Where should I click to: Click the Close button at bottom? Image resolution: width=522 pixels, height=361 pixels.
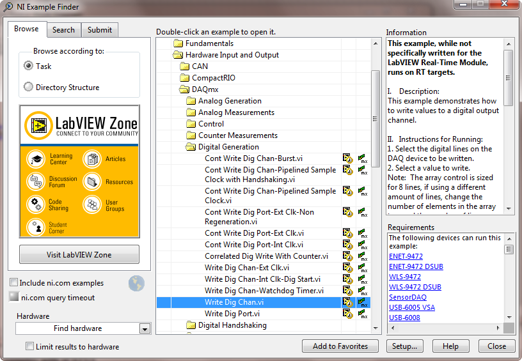[x=496, y=346]
